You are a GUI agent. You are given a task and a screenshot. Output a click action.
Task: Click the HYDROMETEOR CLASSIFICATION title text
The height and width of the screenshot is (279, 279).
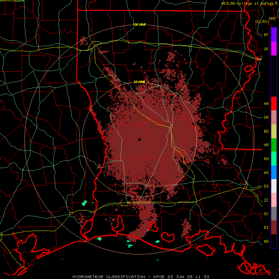109,277
